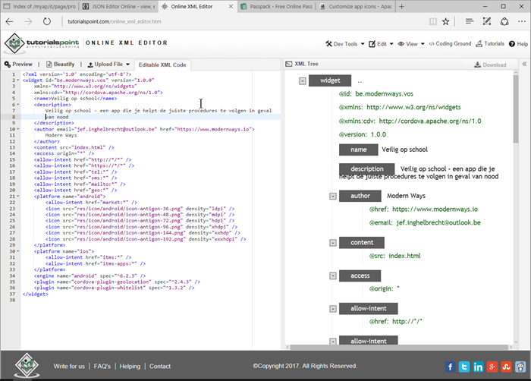Viewport: 531px width, 381px height.
Task: Click the XML Tree horizontal scrollbar
Action: point(399,347)
